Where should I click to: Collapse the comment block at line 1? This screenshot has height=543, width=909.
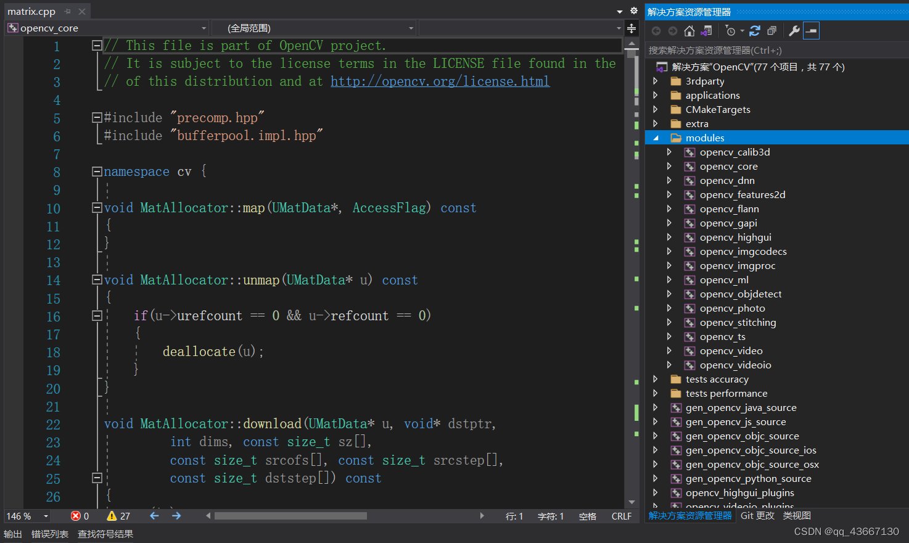point(97,46)
